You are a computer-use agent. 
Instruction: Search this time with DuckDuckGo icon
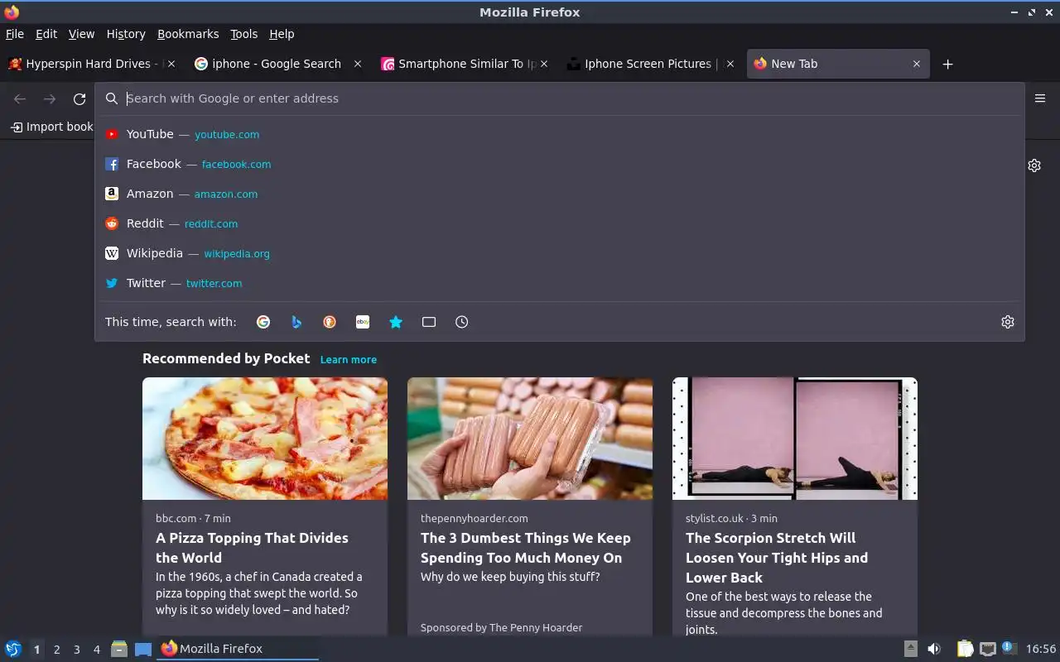[330, 322]
